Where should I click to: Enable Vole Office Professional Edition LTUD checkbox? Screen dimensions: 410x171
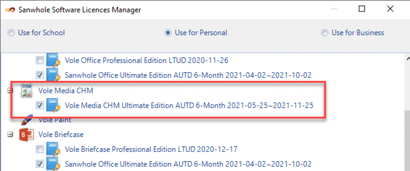pyautogui.click(x=40, y=61)
